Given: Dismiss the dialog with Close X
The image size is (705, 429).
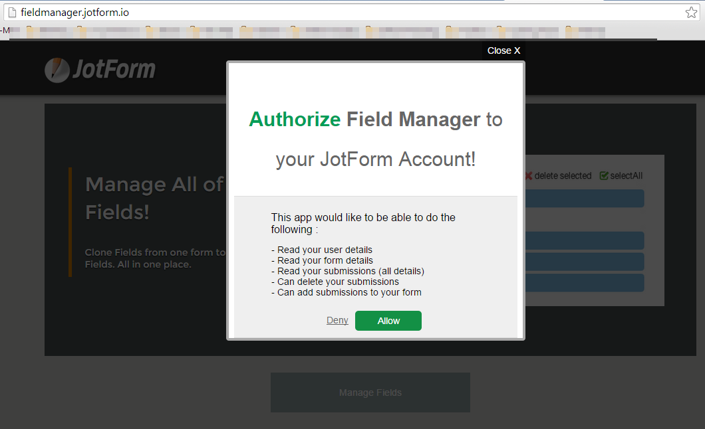Looking at the screenshot, I should click(503, 50).
